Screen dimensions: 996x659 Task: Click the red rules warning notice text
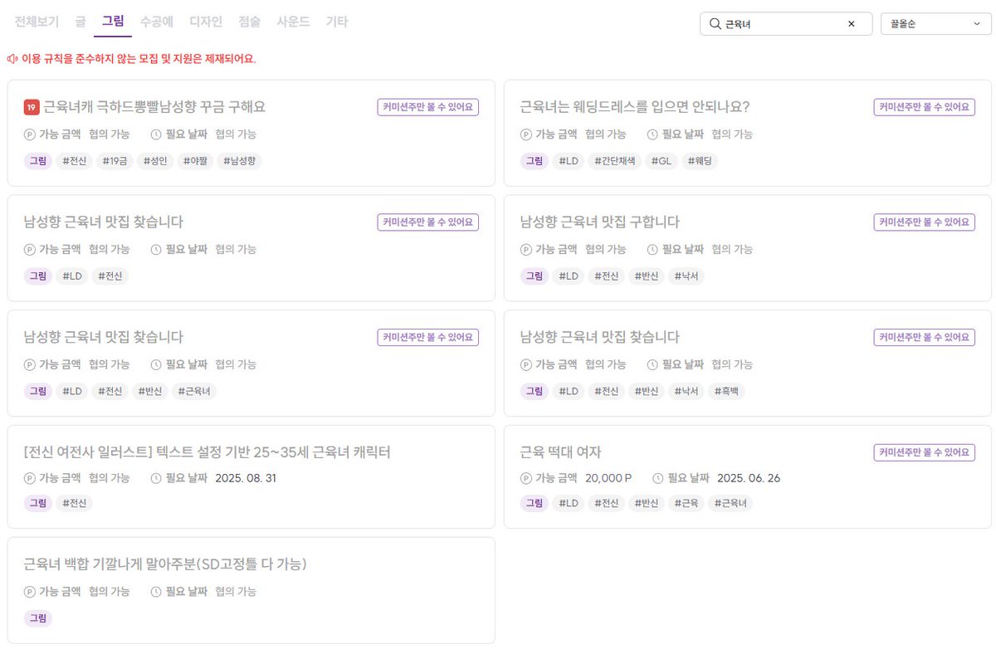[139, 59]
